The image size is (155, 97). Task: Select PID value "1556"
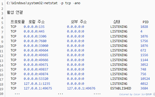(x=144, y=55)
